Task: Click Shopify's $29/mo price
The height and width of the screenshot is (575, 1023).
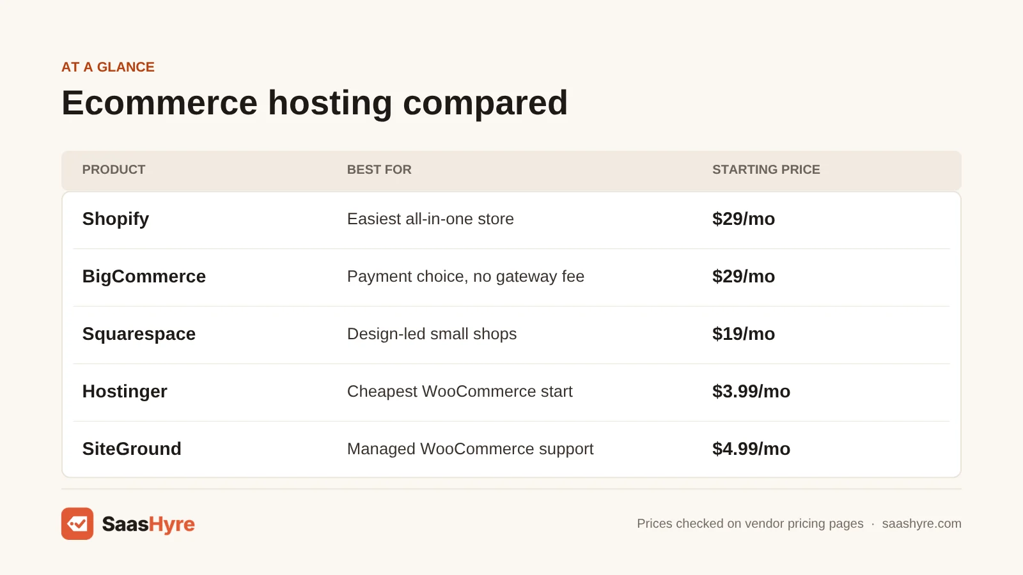Action: tap(744, 218)
